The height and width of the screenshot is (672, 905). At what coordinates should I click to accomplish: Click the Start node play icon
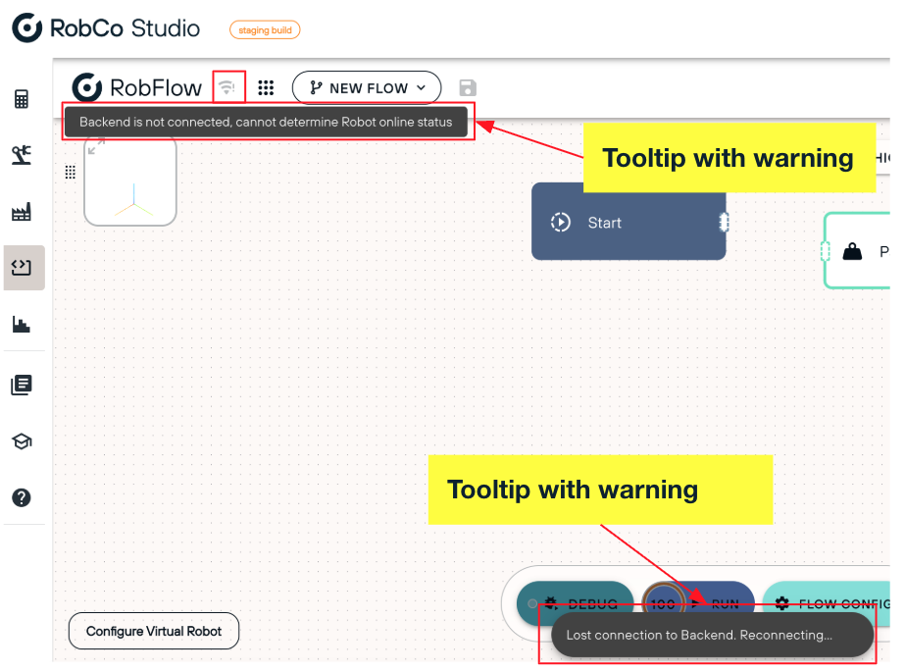[x=561, y=223]
